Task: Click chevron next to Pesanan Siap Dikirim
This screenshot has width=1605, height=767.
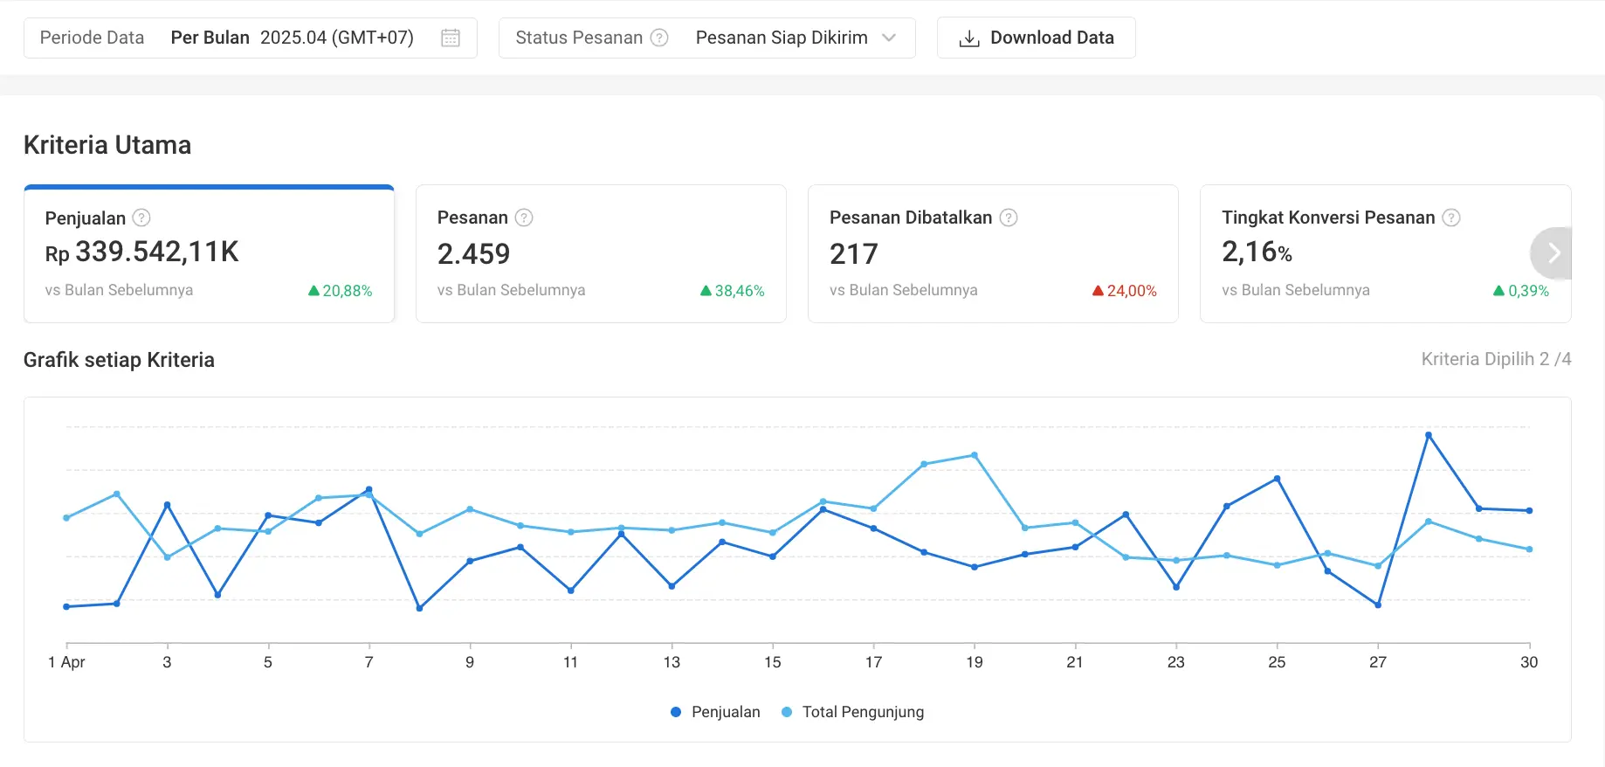Action: coord(889,38)
